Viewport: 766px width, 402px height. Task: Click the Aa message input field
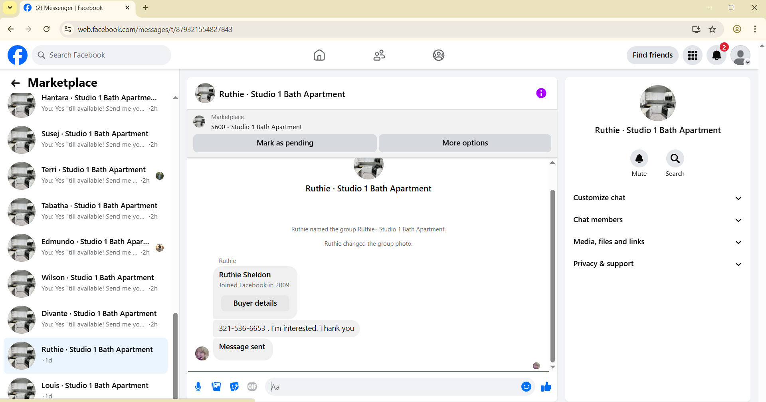393,386
